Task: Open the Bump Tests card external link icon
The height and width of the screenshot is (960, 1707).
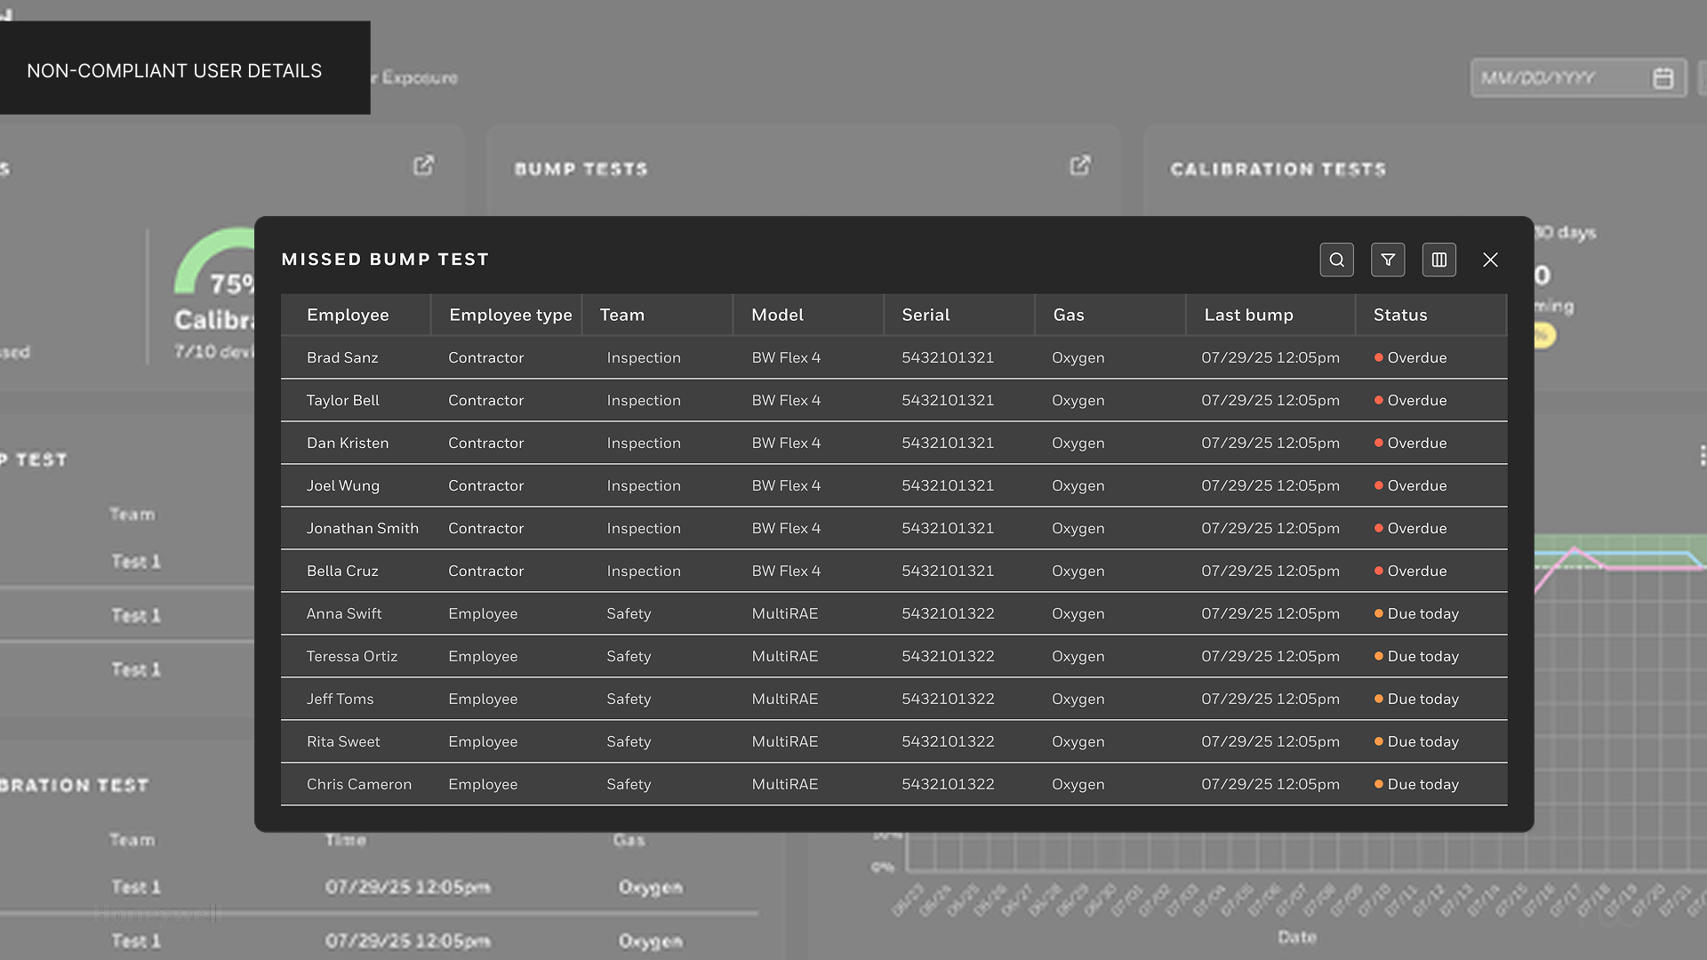Action: [1079, 166]
